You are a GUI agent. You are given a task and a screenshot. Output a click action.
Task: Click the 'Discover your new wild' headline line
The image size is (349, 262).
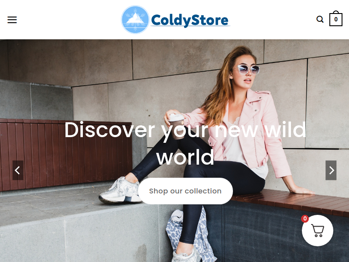click(185, 130)
